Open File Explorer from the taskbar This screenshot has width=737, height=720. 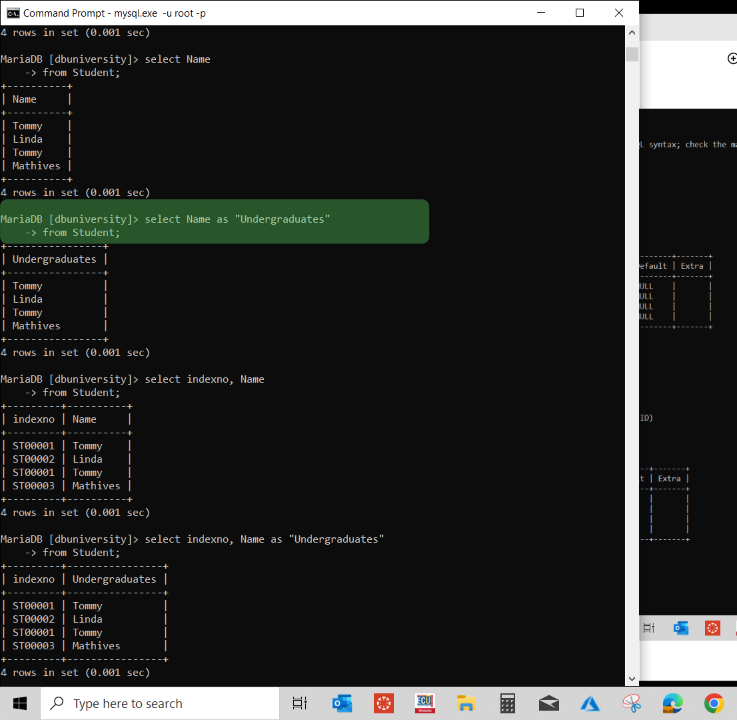(x=466, y=703)
